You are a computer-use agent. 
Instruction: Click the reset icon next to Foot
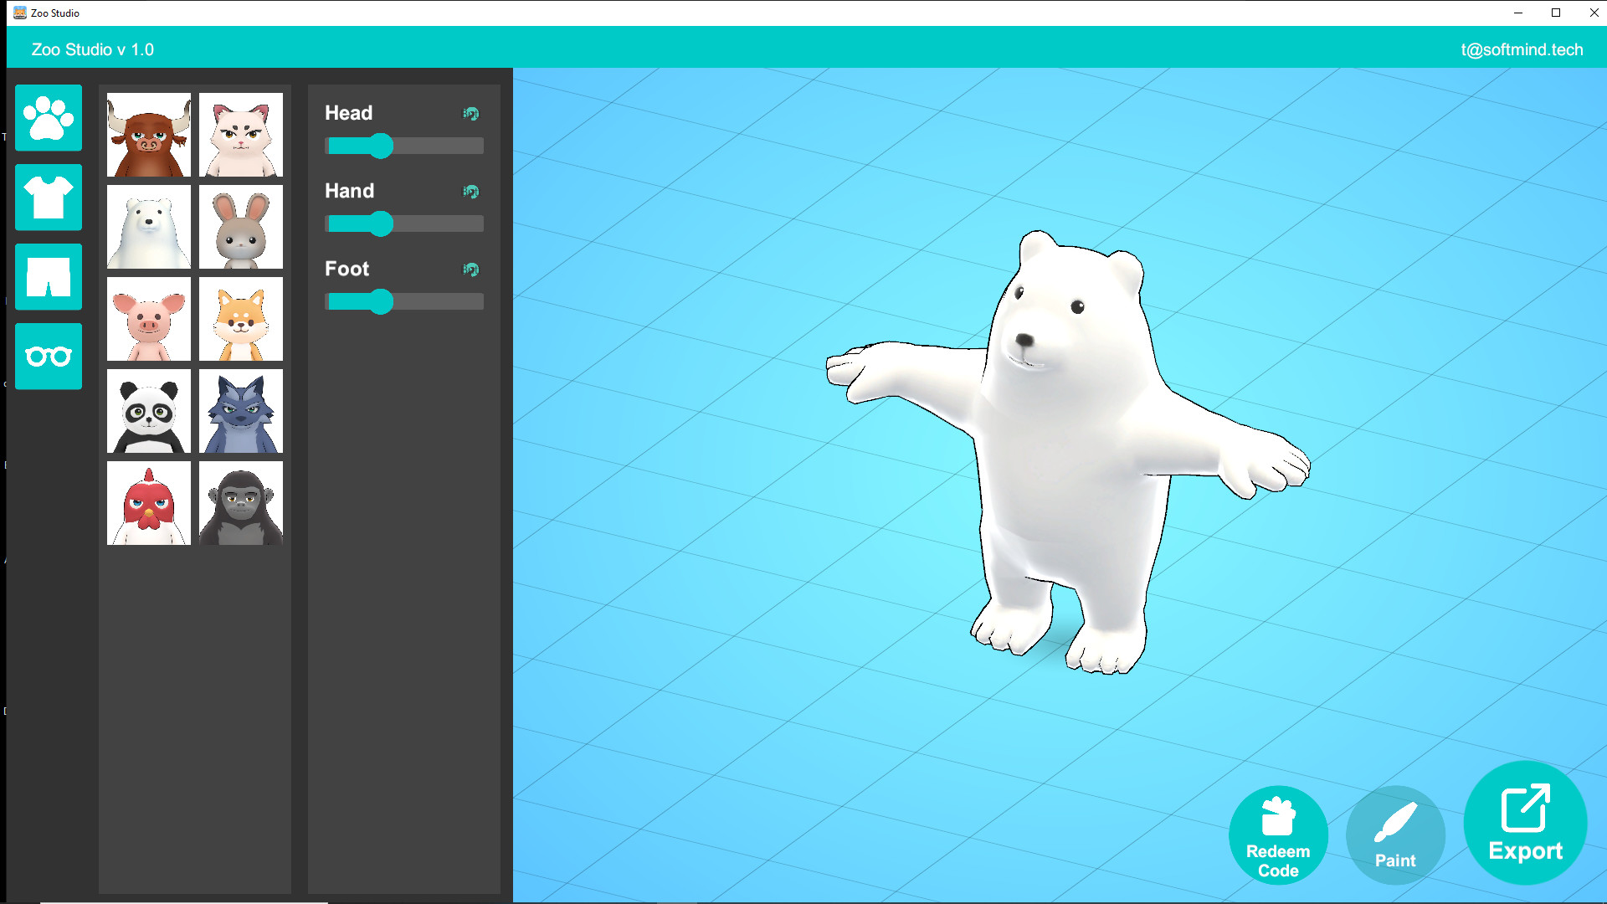point(471,270)
